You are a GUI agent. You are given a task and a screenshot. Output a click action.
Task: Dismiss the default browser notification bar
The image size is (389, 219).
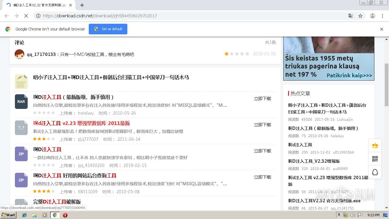point(382,29)
